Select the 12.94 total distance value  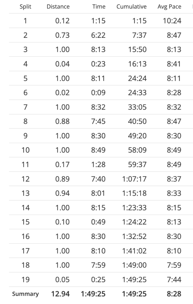click(x=60, y=294)
